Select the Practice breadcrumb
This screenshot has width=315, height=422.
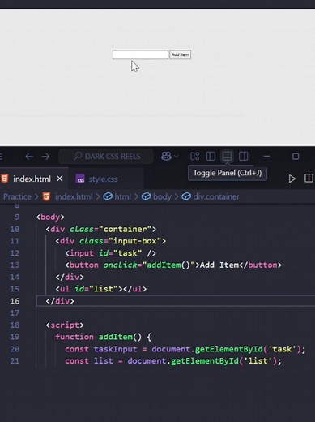[x=17, y=196]
